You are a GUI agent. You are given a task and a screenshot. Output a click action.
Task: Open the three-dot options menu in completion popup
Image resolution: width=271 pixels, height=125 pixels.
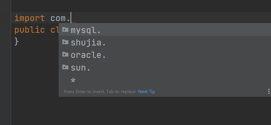(x=269, y=91)
